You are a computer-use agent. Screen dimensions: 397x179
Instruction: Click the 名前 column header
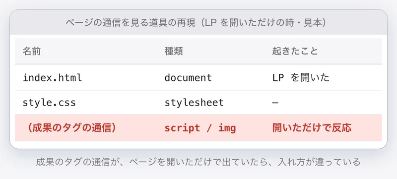click(32, 52)
